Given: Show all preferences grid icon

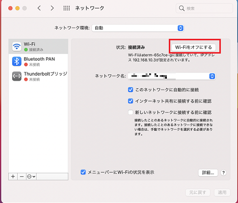Looking at the screenshot, I should (67, 8).
